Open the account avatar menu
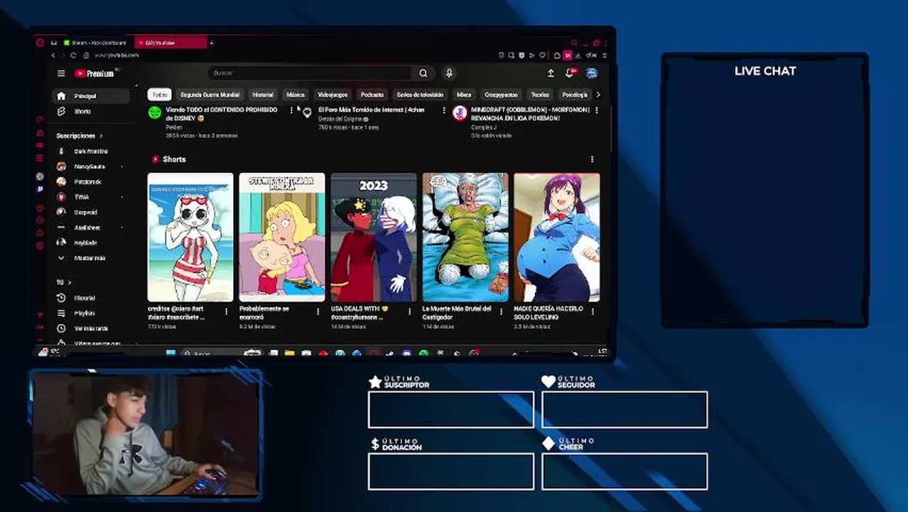The image size is (908, 512). click(592, 73)
